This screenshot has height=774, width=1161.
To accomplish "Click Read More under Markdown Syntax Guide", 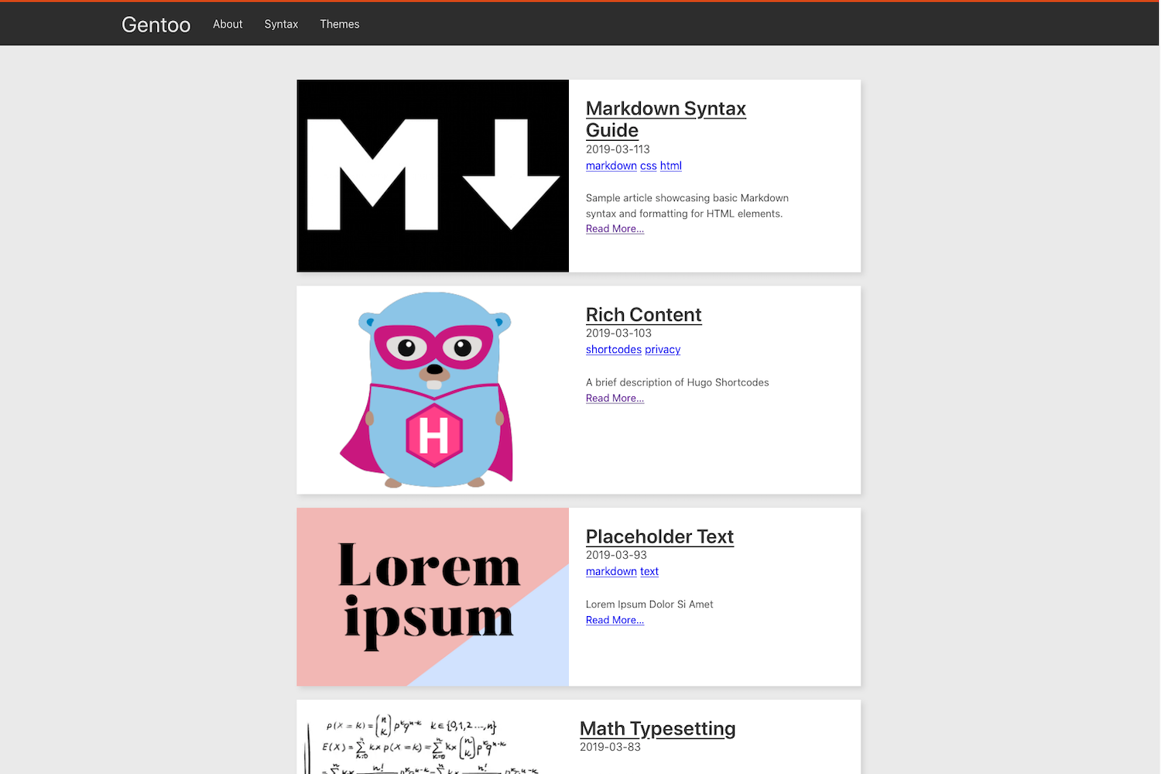I will click(x=615, y=228).
